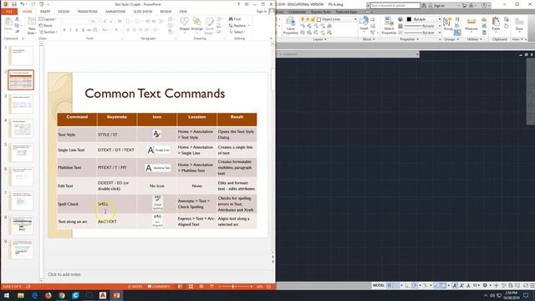Screen dimensions: 535x301
Task: Click Find in the PowerPoint Editing group
Action: pyautogui.click(x=235, y=19)
